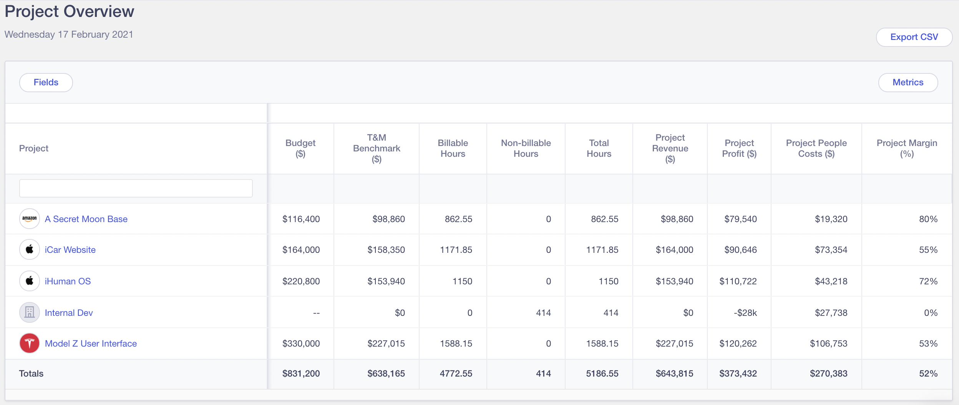
Task: Open Model Z User Interface project
Action: click(91, 344)
